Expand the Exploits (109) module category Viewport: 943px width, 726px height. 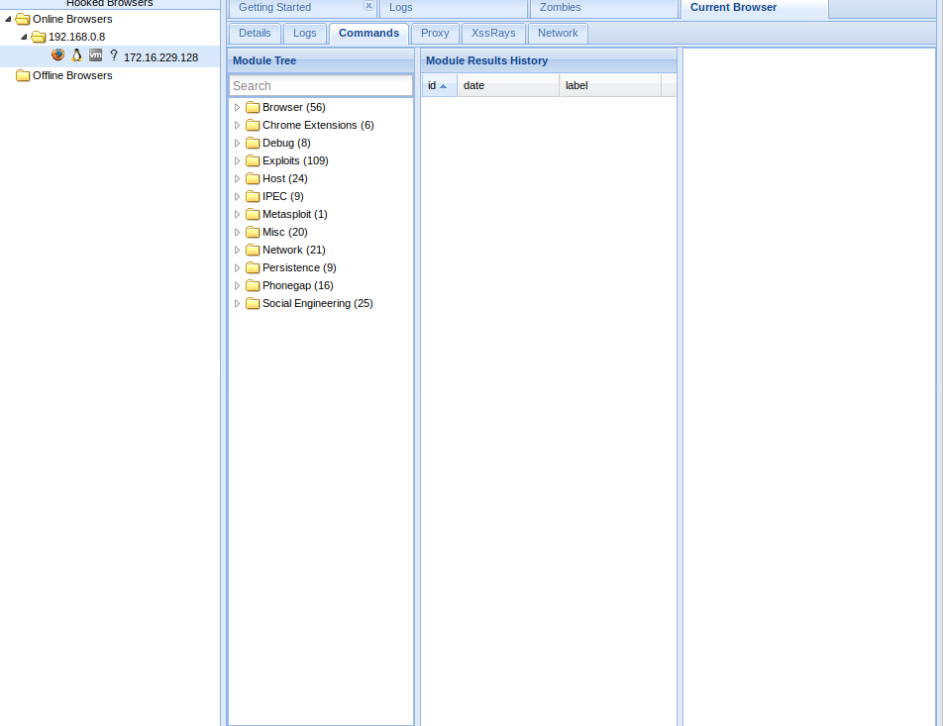(x=237, y=161)
